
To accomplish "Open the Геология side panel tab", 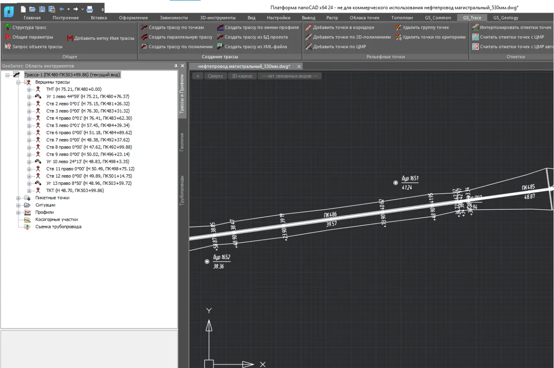I will (182, 142).
